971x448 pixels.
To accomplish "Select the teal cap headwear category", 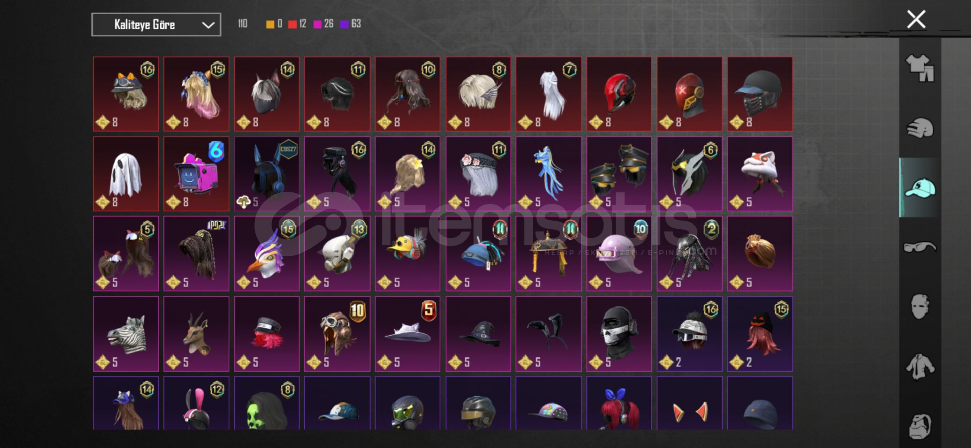I will pos(920,188).
